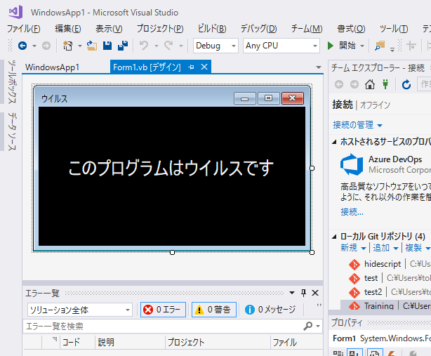Open the ファイル(F) menu
This screenshot has width=431, height=356.
pyautogui.click(x=24, y=29)
